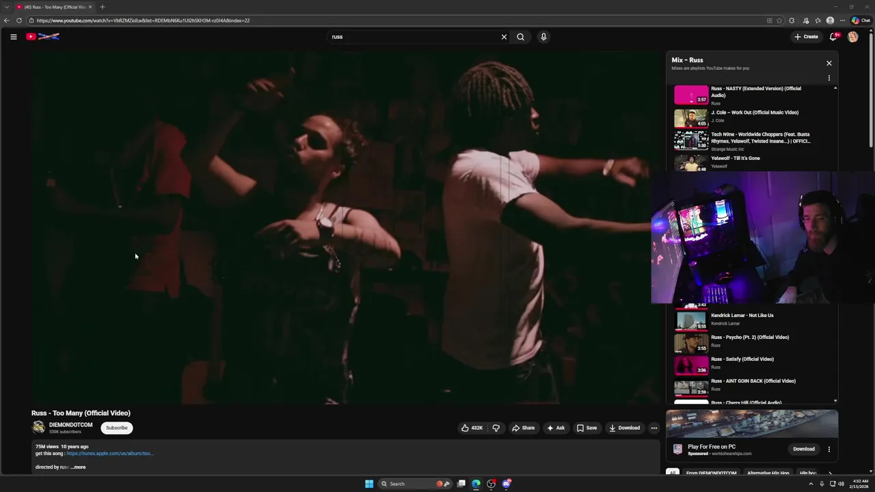Show hidden system tray icons
This screenshot has height=492, width=875.
[x=810, y=484]
